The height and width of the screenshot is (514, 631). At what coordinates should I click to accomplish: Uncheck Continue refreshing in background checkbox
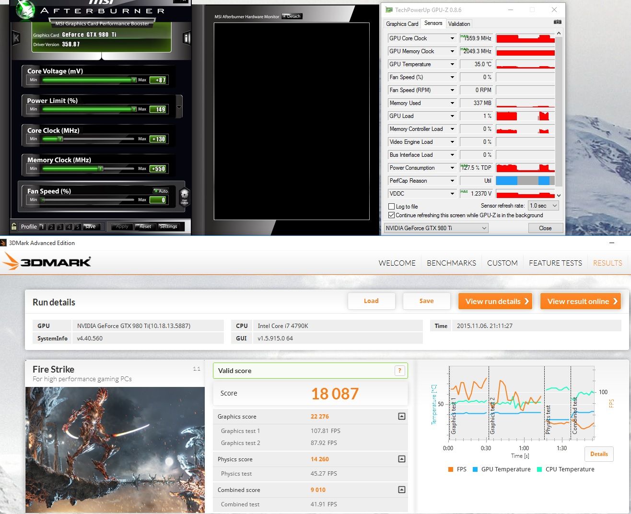point(391,215)
